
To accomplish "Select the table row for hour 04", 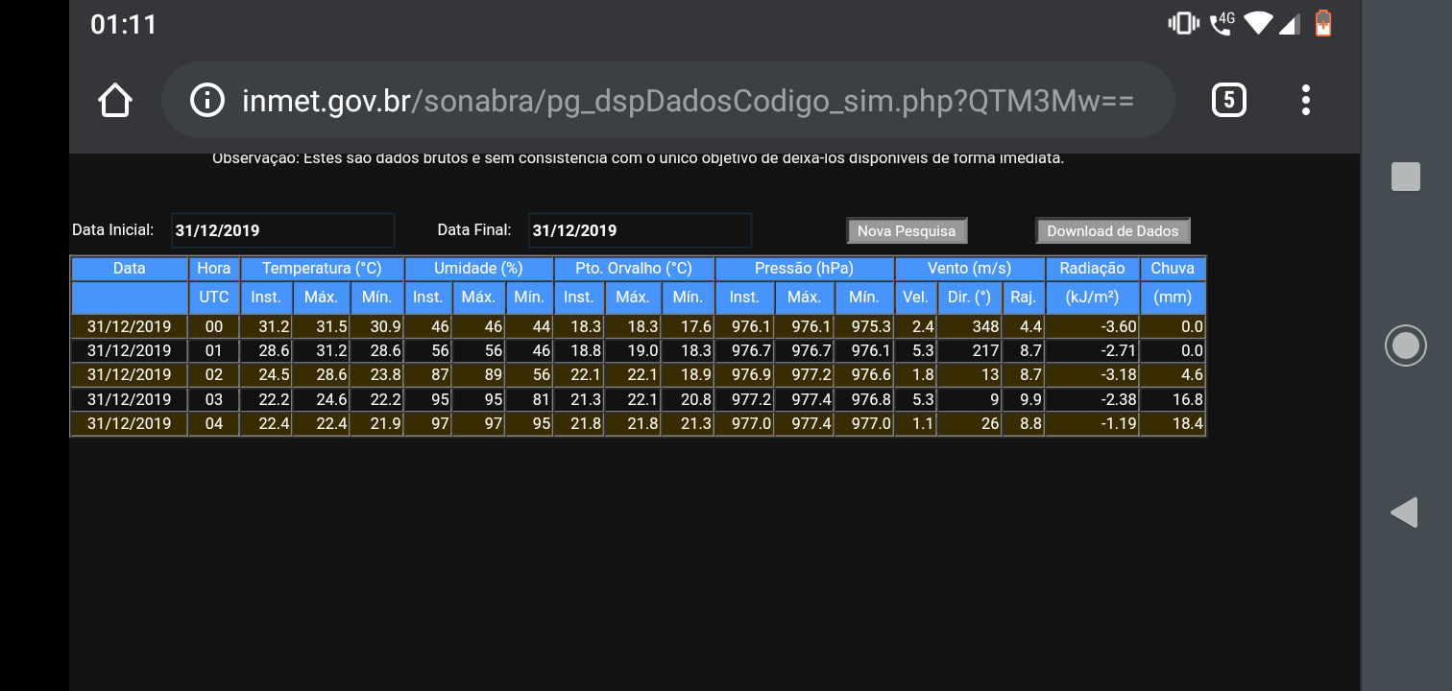I will tap(638, 423).
